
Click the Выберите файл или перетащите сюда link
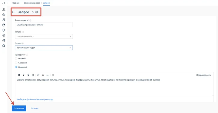tap(35, 99)
